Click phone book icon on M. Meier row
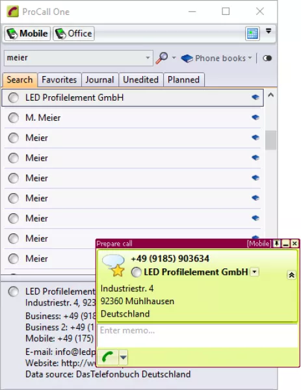301x390 pixels. (255, 117)
